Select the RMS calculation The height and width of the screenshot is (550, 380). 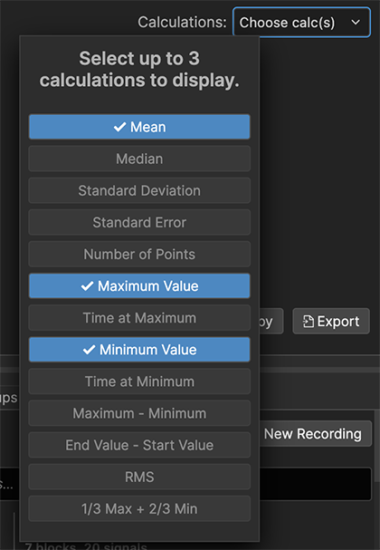(x=139, y=477)
